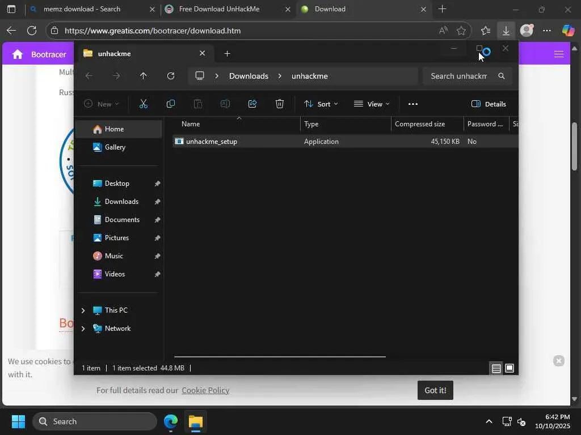Show hidden system tray icons chevron

tap(489, 421)
